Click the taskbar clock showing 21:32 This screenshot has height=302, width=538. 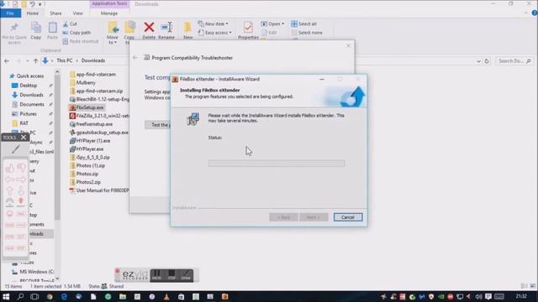coord(521,296)
